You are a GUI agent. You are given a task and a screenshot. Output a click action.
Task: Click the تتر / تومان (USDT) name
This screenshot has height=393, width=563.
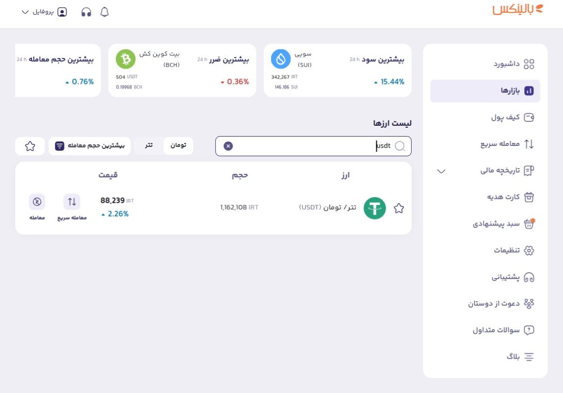328,207
